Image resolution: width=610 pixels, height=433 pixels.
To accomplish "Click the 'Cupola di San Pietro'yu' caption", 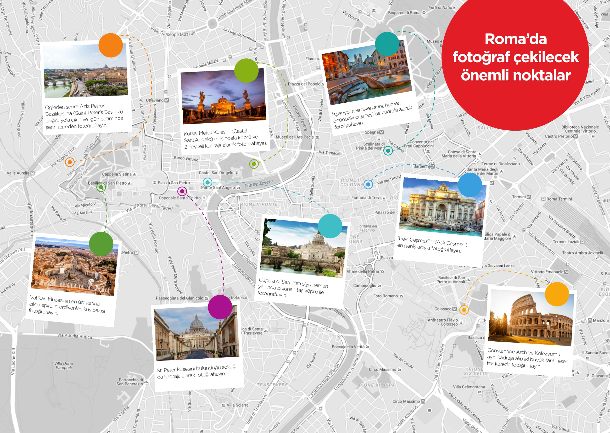I will [x=293, y=287].
